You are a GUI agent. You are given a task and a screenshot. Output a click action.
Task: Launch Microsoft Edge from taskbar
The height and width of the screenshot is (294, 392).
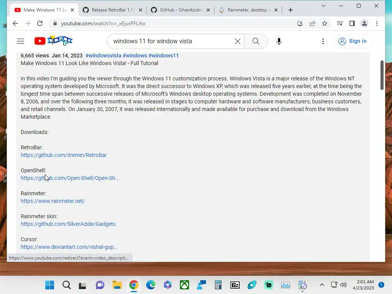coord(150,285)
